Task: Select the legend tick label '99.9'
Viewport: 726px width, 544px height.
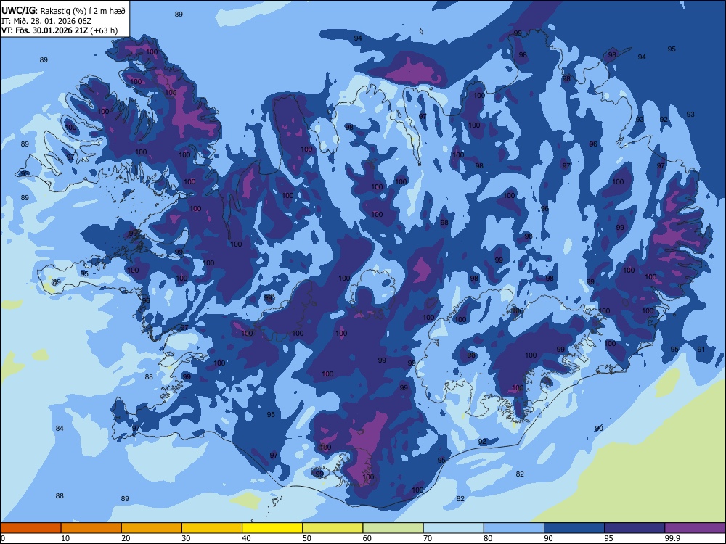Action: pyautogui.click(x=672, y=538)
